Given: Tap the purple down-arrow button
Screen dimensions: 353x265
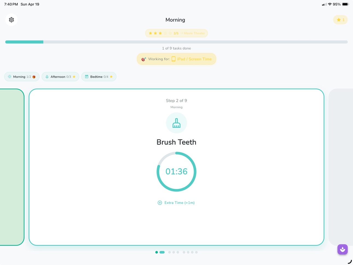Looking at the screenshot, I should (x=343, y=249).
